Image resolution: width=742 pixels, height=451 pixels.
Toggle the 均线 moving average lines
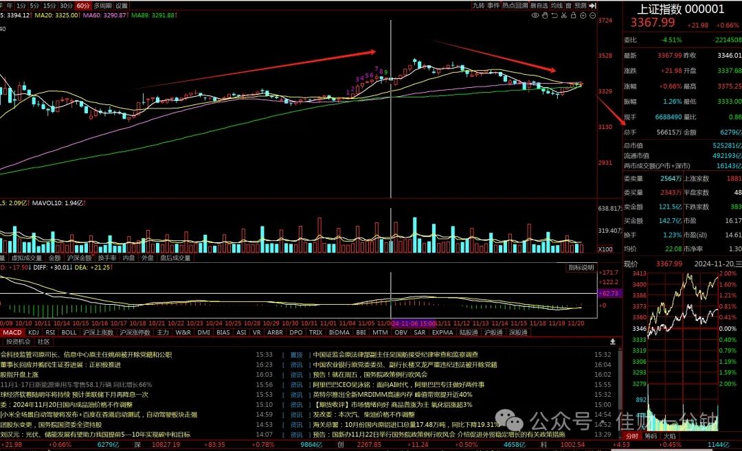(x=556, y=5)
